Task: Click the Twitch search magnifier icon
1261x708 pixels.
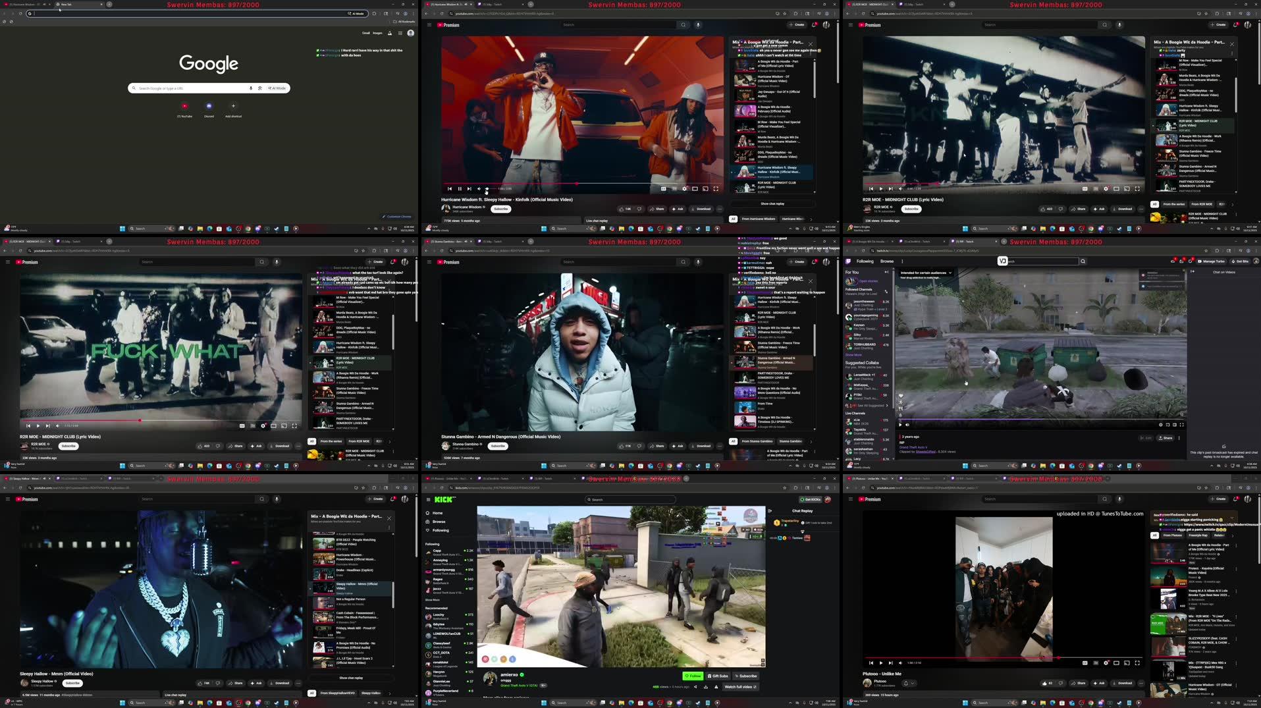Action: point(1083,261)
